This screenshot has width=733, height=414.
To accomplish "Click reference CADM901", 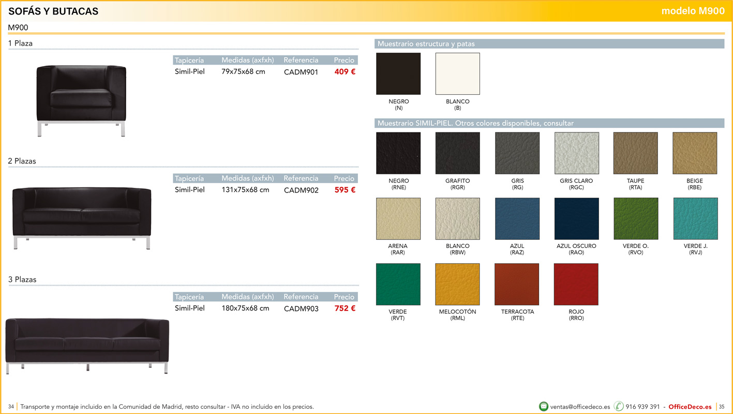I will [x=301, y=72].
